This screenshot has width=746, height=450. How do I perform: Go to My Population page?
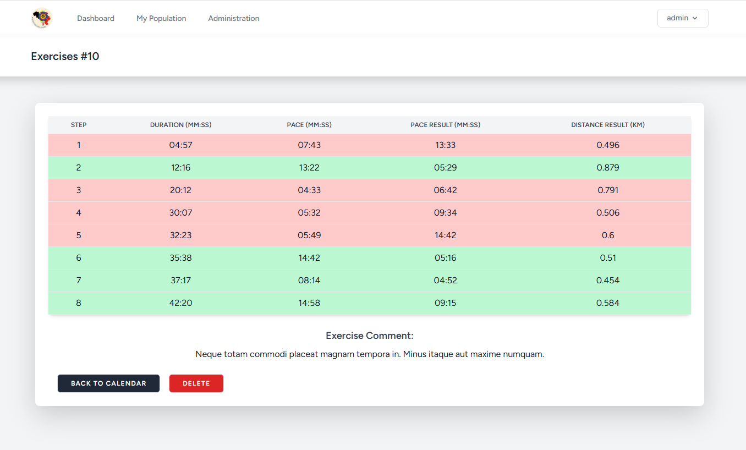[x=161, y=18]
